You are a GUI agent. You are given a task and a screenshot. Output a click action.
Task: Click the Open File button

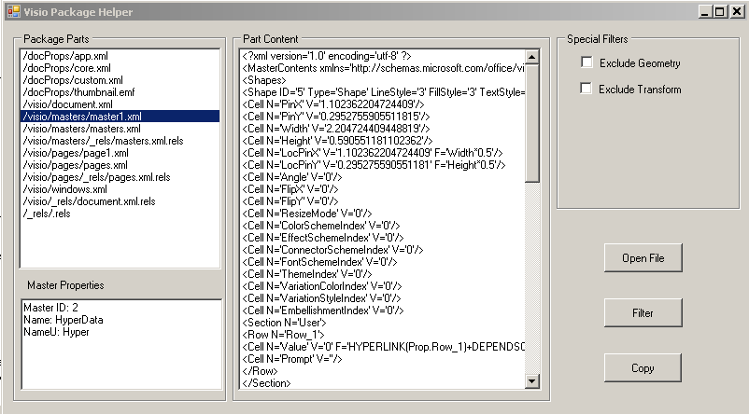pos(643,258)
